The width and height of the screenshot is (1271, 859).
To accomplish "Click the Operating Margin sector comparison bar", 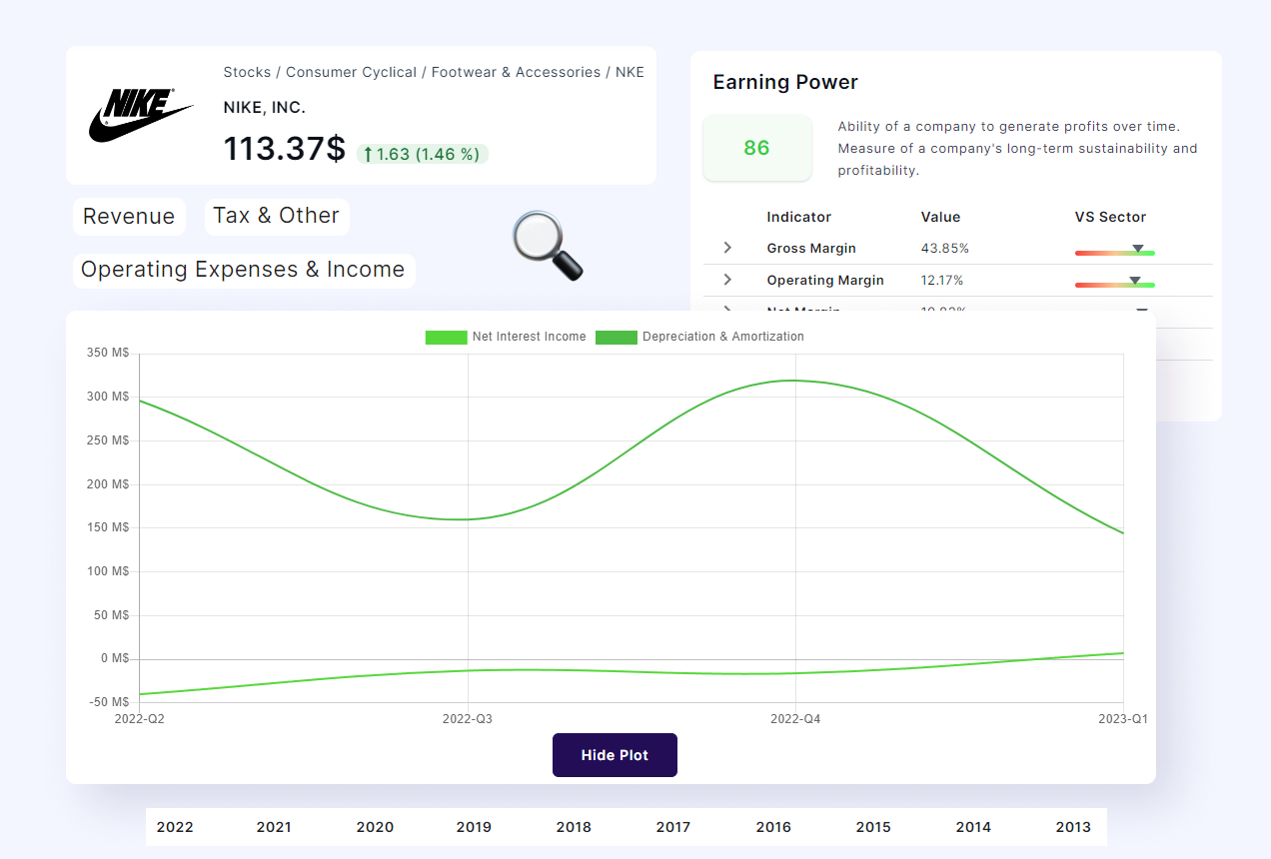I will coord(1115,283).
